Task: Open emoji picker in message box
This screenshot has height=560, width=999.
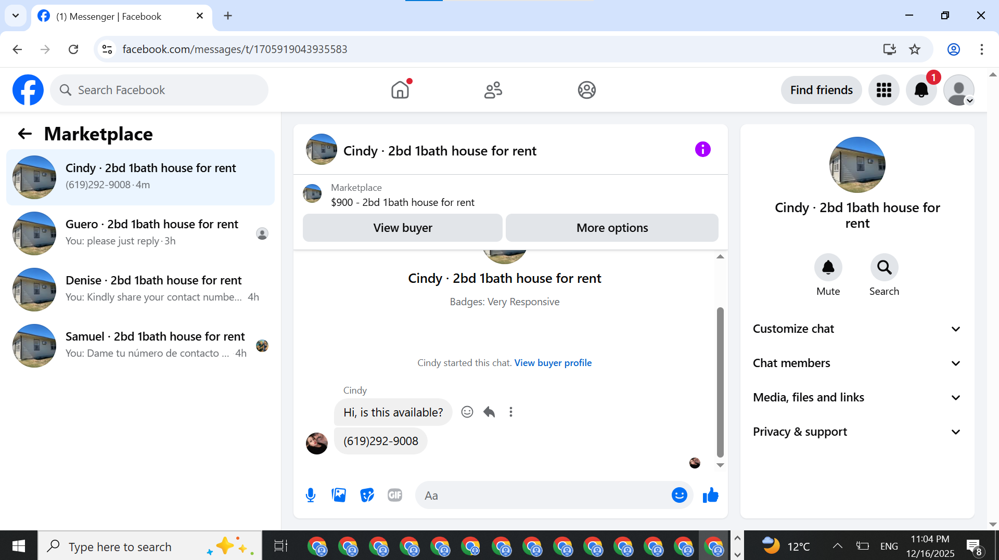Action: 679,495
